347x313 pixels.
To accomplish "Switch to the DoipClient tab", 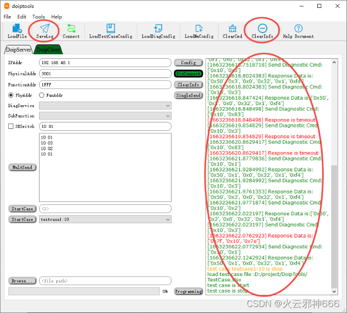I will coord(48,49).
